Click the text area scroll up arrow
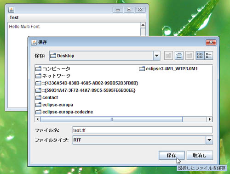Image resolution: width=230 pixels, height=174 pixels. pyautogui.click(x=143, y=25)
